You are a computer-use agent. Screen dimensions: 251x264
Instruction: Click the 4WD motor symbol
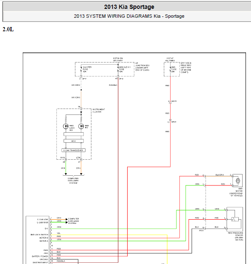[238, 181]
